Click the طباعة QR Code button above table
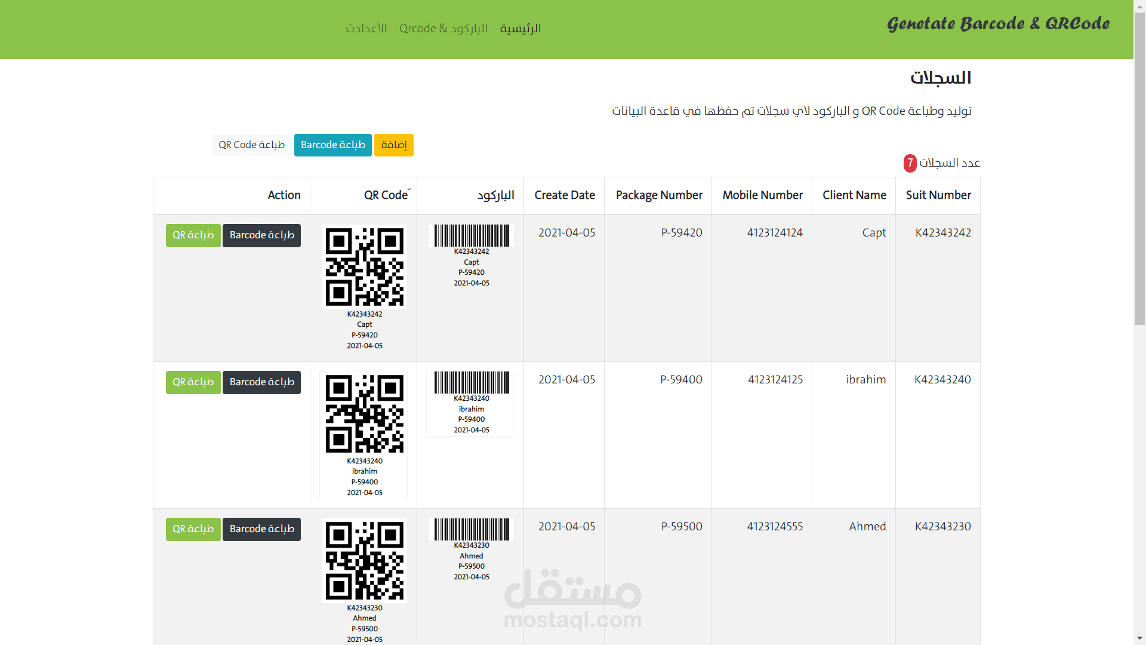 point(252,145)
